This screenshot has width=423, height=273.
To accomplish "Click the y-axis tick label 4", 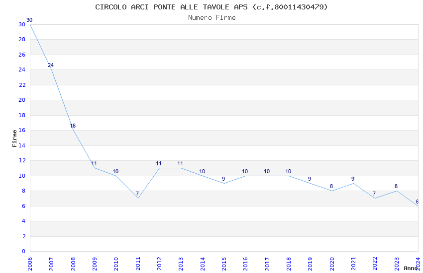I will click(x=24, y=221).
